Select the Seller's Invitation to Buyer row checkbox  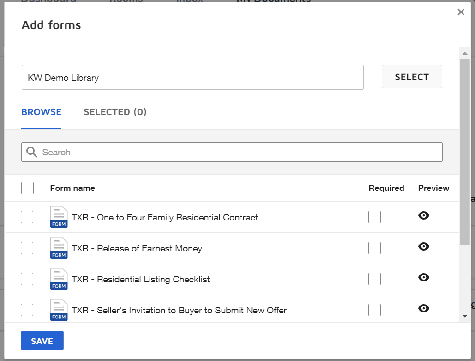27,310
